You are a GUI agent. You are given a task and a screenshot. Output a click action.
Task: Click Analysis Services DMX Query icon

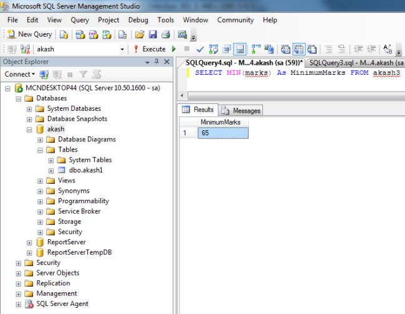(x=93, y=34)
